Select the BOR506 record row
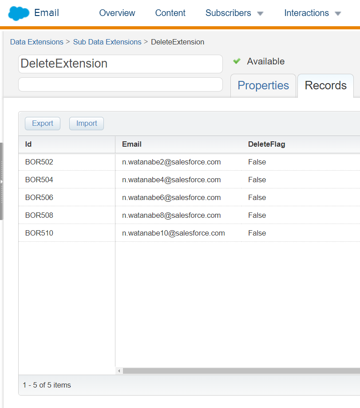This screenshot has height=408, width=360. coord(189,197)
